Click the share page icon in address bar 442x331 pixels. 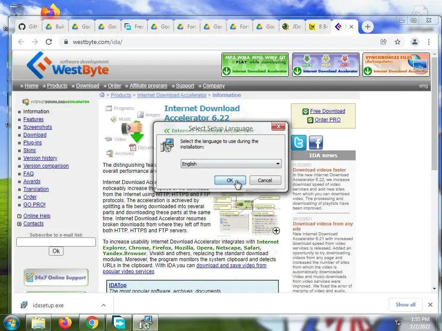click(x=383, y=42)
